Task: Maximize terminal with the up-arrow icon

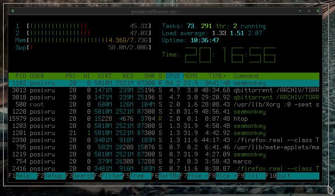Action: coord(309,11)
